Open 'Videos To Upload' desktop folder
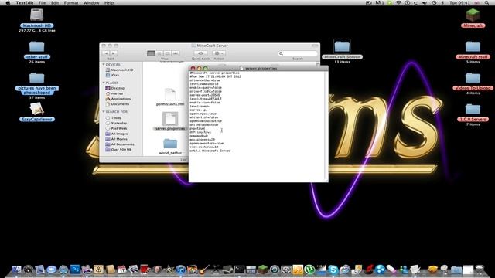 point(473,78)
